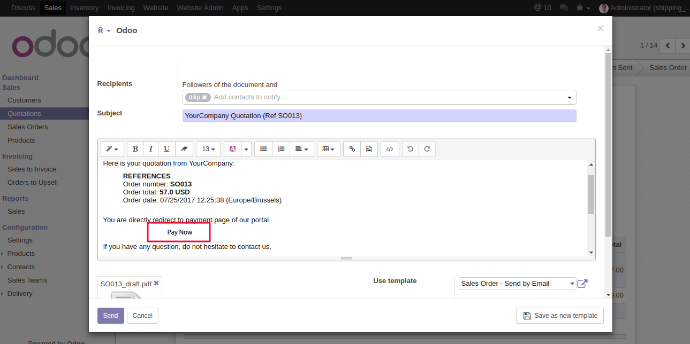Open the conversations chat icon
Image resolution: width=690 pixels, height=344 pixels.
click(564, 8)
